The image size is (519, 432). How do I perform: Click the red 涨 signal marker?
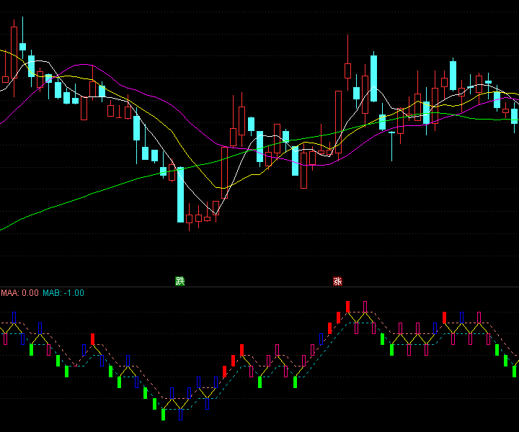coord(337,282)
